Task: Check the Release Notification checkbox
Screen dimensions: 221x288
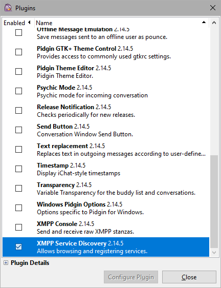Action: (18, 111)
